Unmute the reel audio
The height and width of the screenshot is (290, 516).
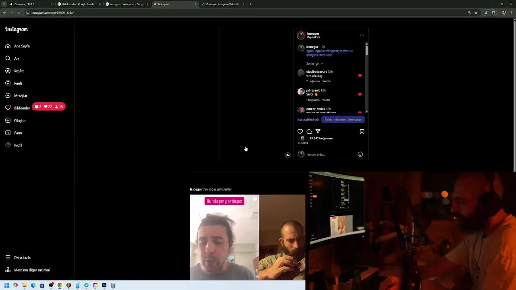[288, 155]
